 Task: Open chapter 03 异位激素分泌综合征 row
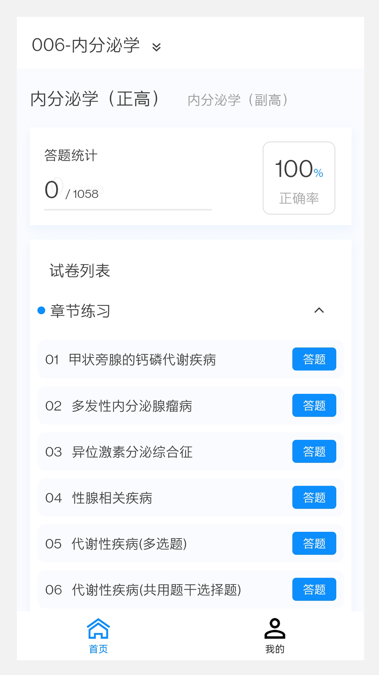tap(132, 452)
